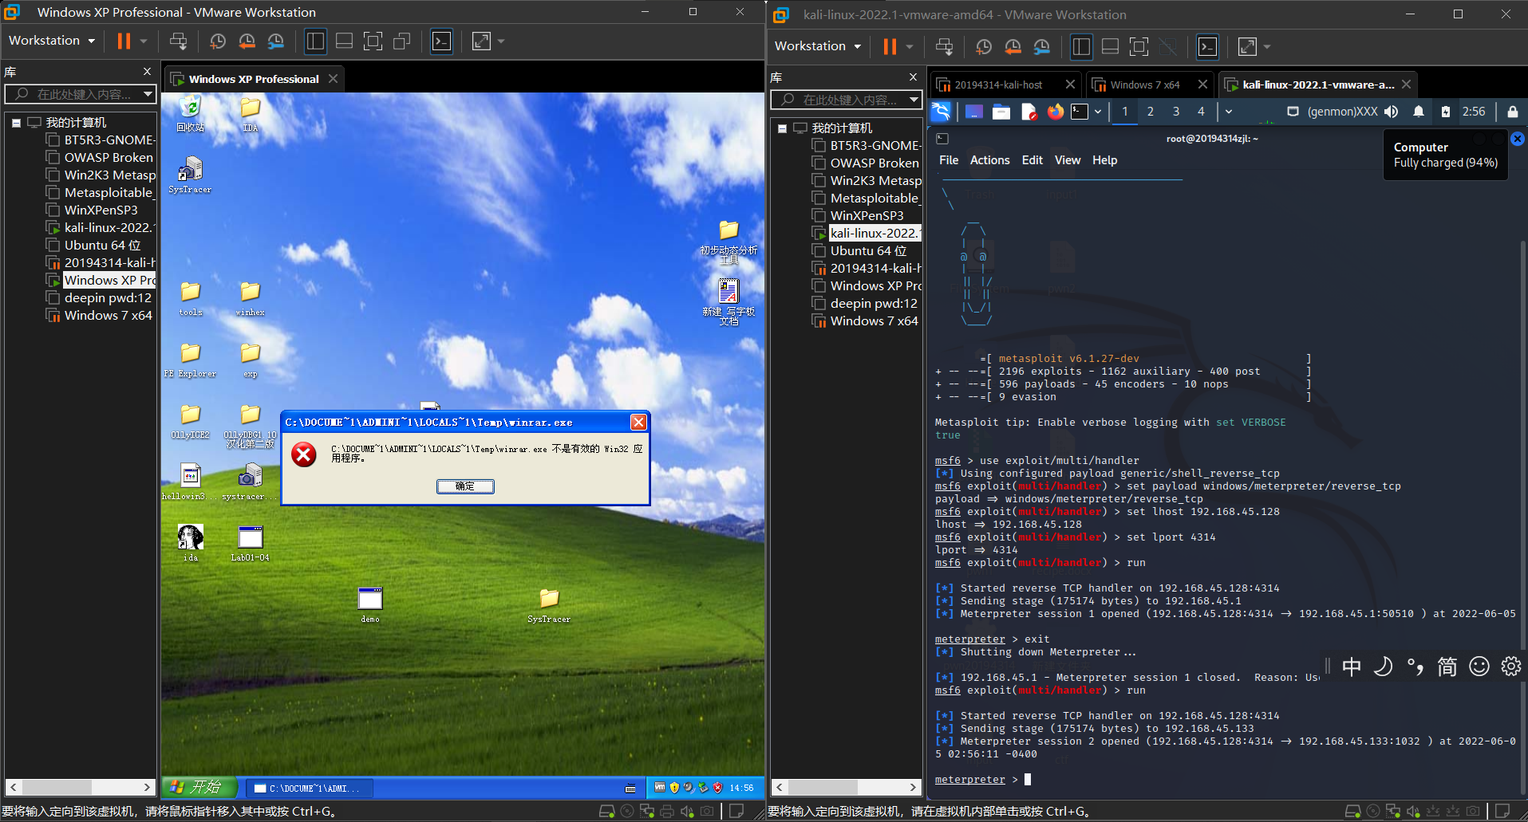The height and width of the screenshot is (822, 1528).
Task: Switch to Kali workspace 3
Action: [x=1175, y=112]
